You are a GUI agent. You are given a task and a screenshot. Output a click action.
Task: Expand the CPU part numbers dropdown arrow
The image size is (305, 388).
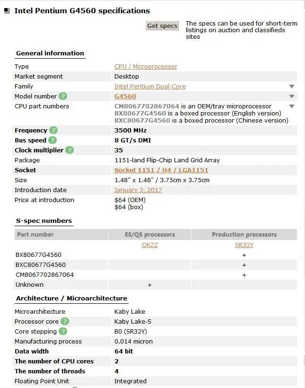(292, 106)
